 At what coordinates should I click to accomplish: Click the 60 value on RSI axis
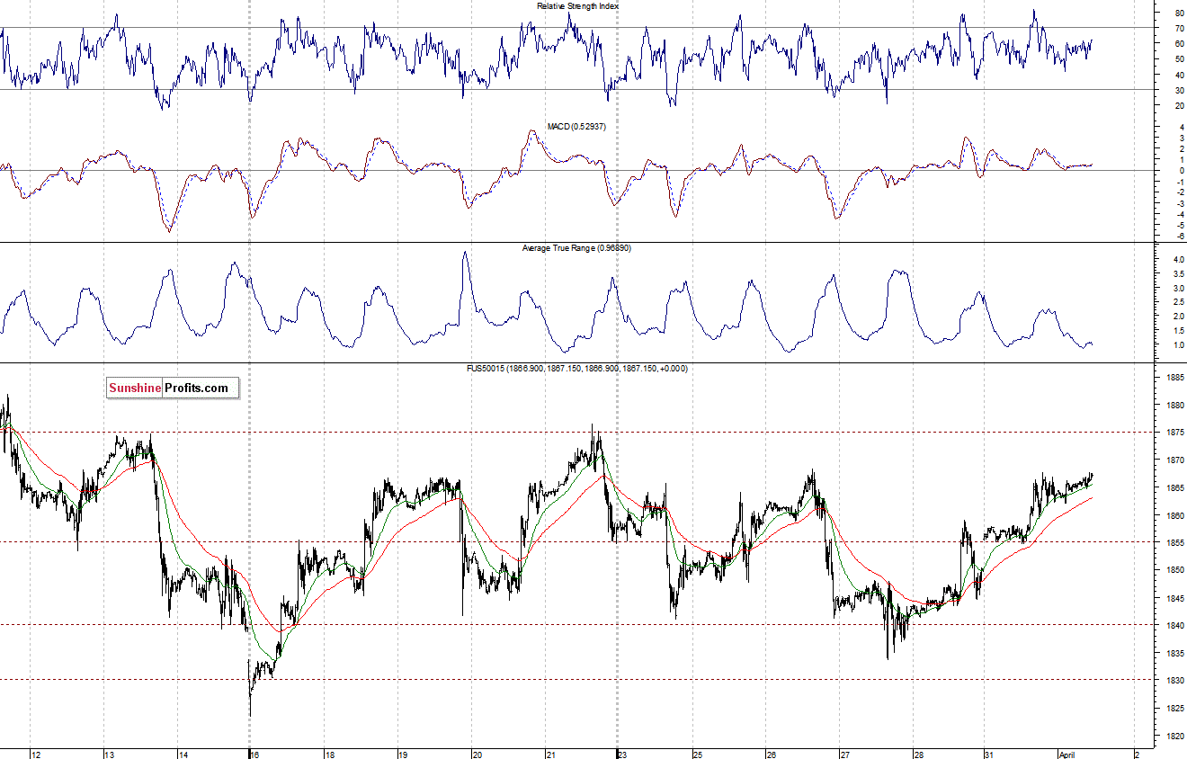click(x=1179, y=44)
